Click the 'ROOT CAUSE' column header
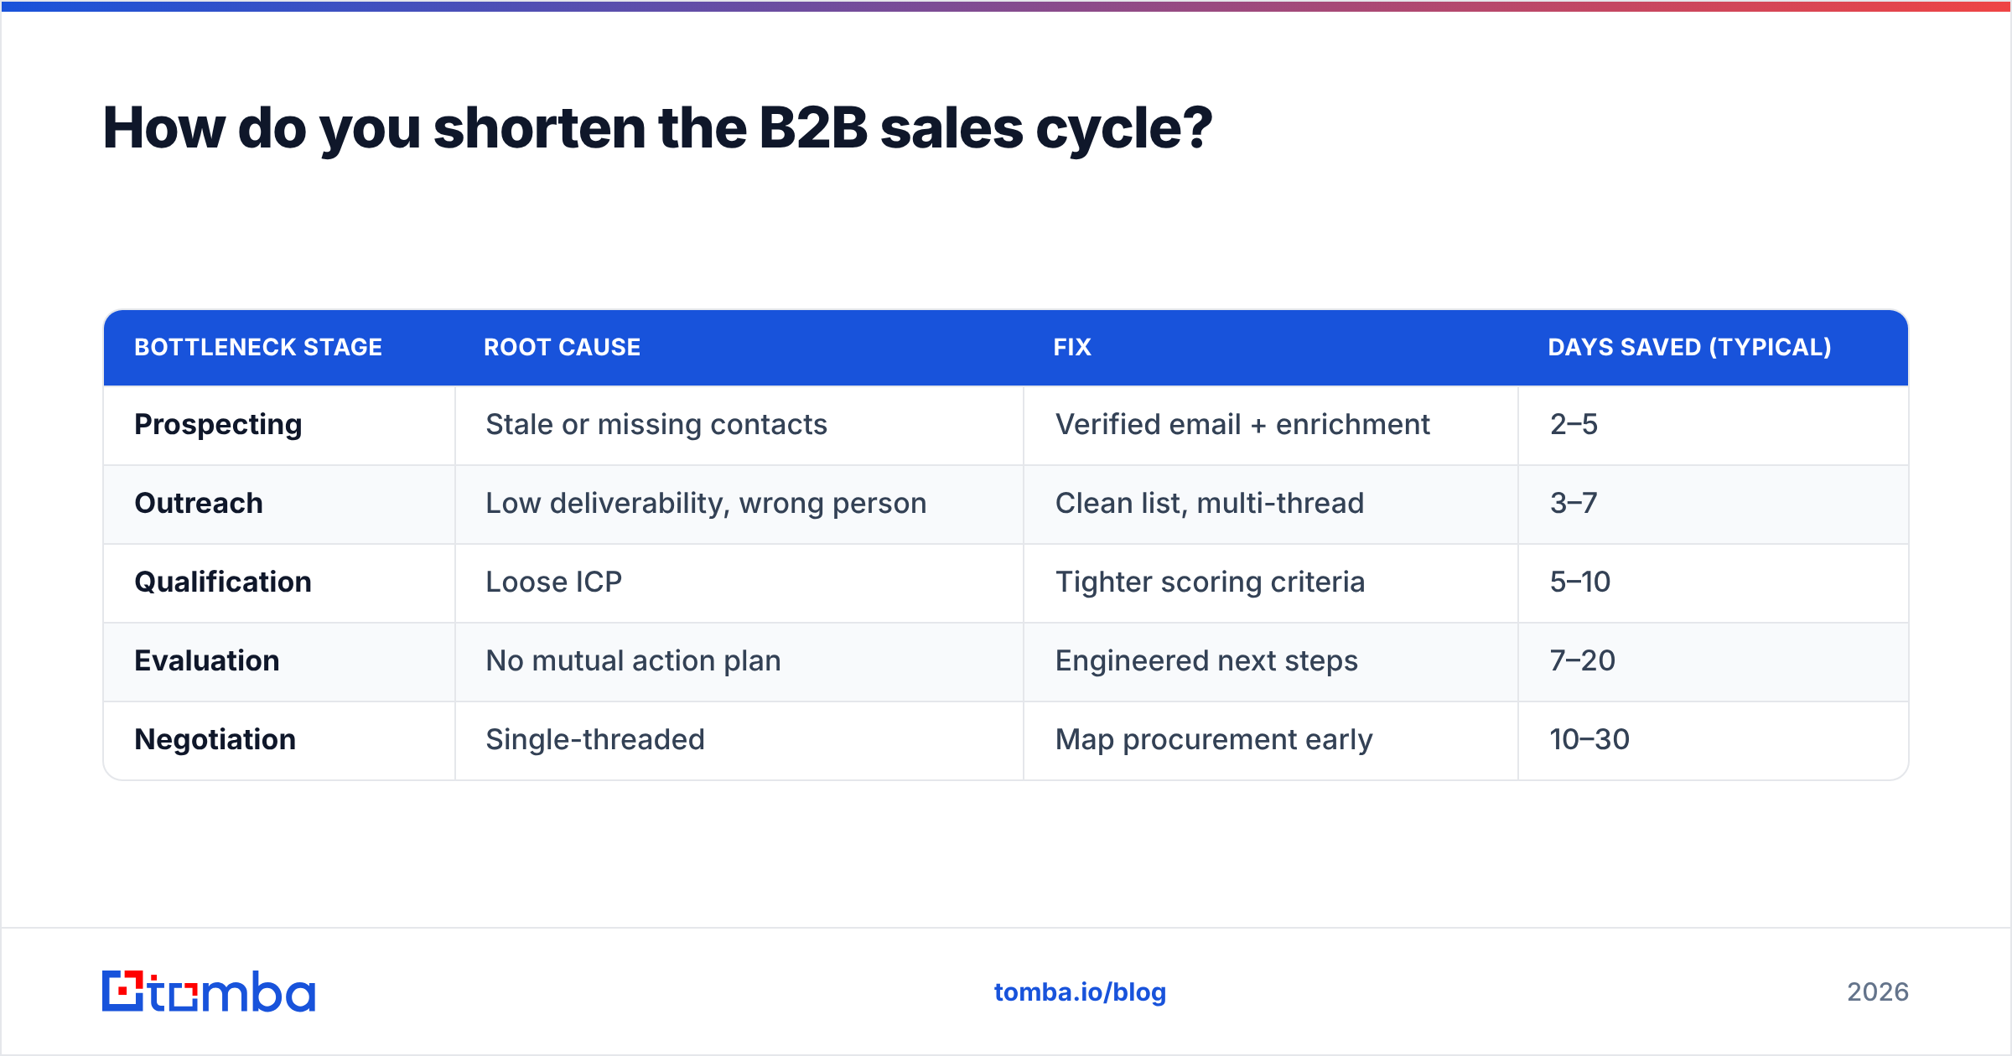Image resolution: width=2012 pixels, height=1056 pixels. pos(562,347)
